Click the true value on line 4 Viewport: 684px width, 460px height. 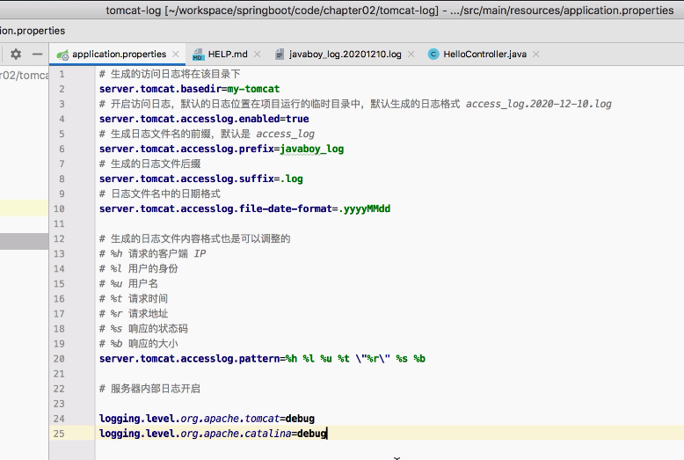297,119
